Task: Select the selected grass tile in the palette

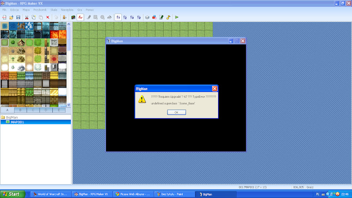Action: coord(4,42)
